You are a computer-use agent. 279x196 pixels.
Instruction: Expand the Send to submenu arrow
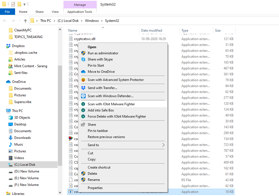163,145
